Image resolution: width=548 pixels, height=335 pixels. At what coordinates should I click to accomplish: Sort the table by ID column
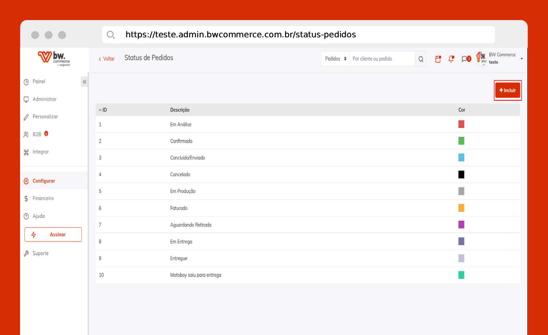[103, 110]
